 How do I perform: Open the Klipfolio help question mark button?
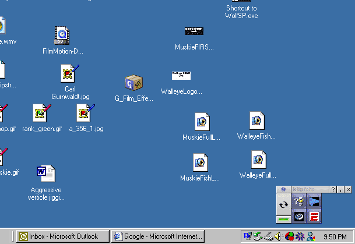click(333, 190)
